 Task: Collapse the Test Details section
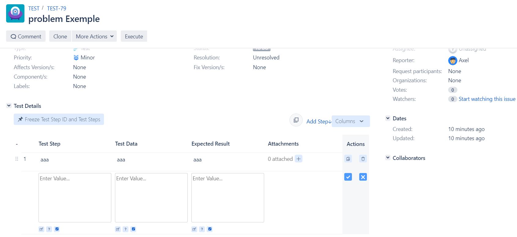click(x=9, y=106)
